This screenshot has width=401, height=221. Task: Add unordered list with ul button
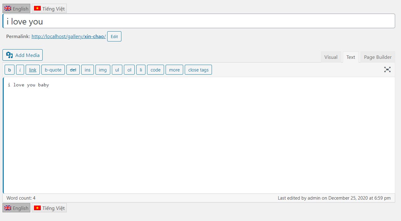(x=117, y=70)
